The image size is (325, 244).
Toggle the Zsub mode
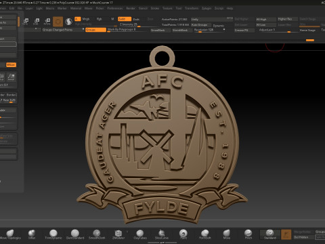point(136,19)
